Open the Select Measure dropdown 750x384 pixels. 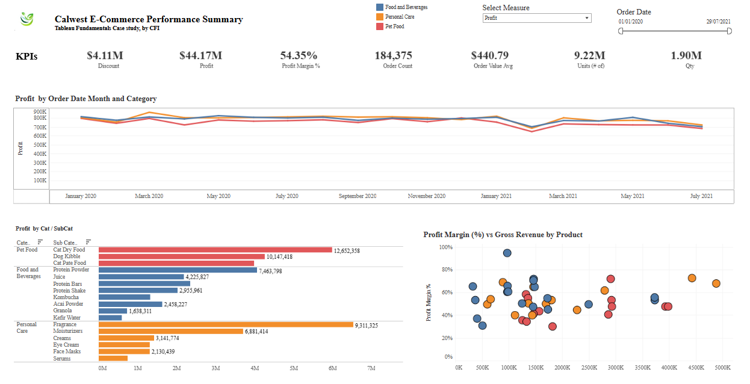pyautogui.click(x=537, y=18)
